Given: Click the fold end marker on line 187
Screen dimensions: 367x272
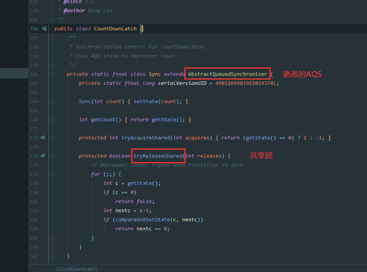Looking at the screenshot, I should click(52, 256).
